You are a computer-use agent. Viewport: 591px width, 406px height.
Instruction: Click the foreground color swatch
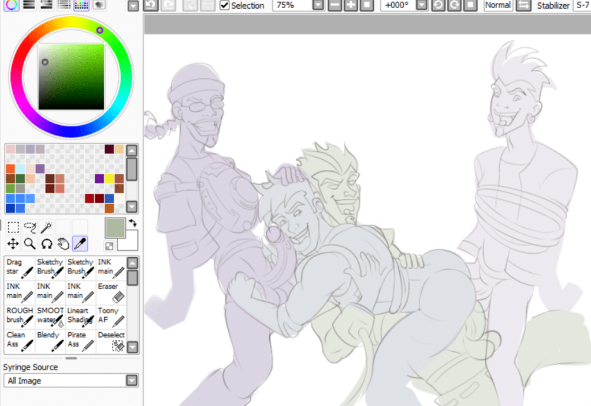[115, 228]
